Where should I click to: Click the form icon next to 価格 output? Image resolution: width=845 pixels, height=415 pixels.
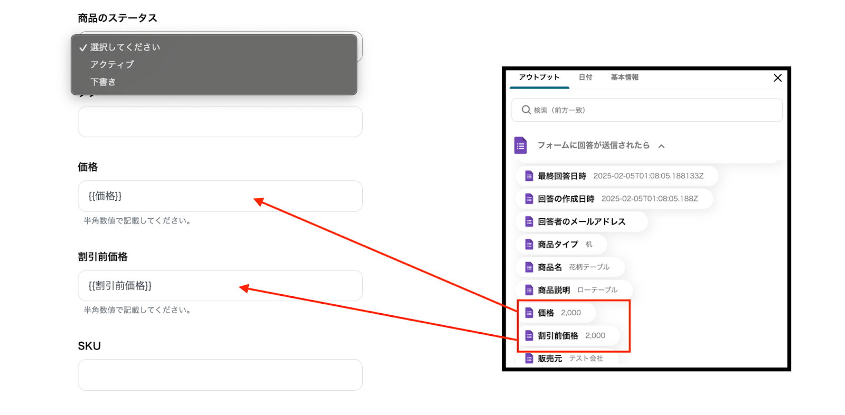click(x=529, y=313)
